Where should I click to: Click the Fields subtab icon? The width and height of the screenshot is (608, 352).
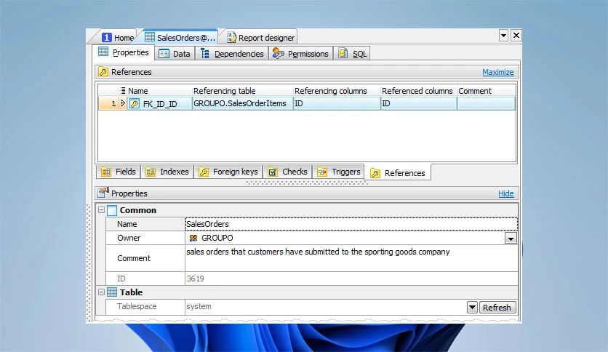point(106,172)
